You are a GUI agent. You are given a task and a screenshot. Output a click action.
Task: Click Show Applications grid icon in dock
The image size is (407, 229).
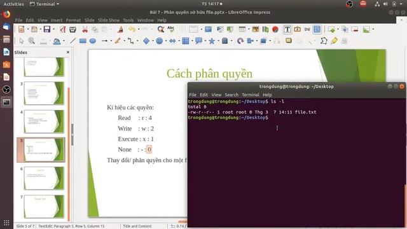tap(6, 223)
